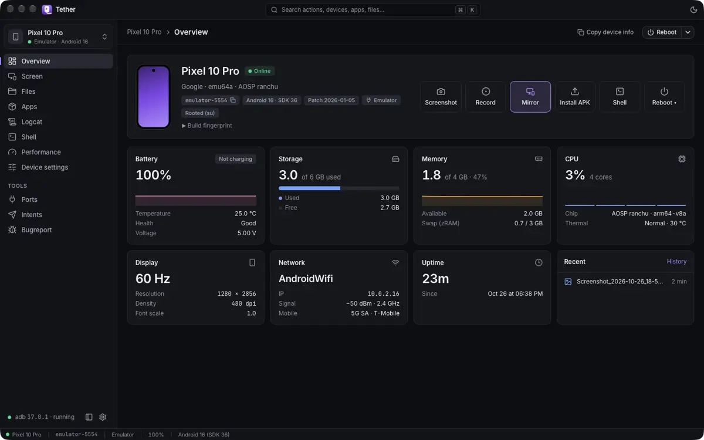Image resolution: width=704 pixels, height=440 pixels.
Task: Open the Reboot options chevron in the top bar
Action: [x=688, y=32]
